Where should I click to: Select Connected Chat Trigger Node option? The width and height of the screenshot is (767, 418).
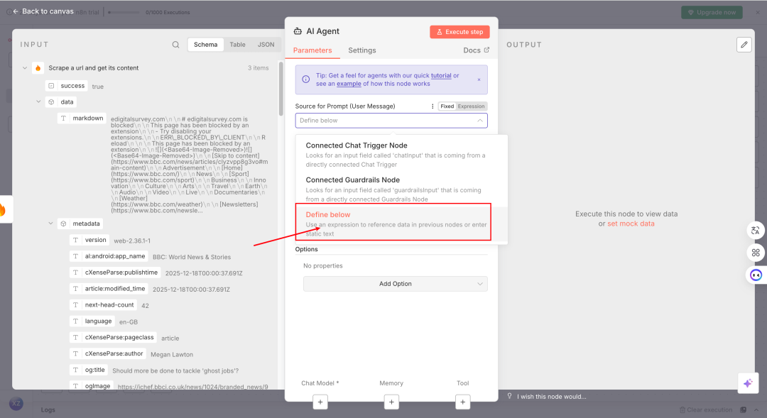pos(401,155)
